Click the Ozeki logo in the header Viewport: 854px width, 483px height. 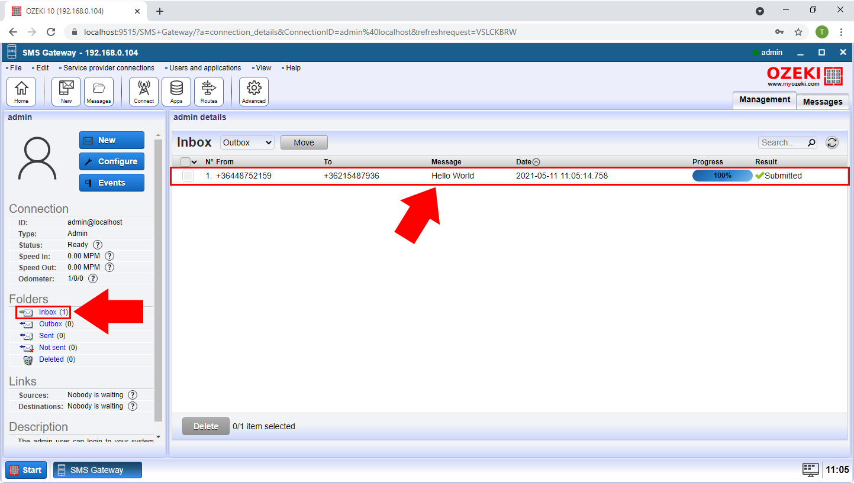coord(805,76)
